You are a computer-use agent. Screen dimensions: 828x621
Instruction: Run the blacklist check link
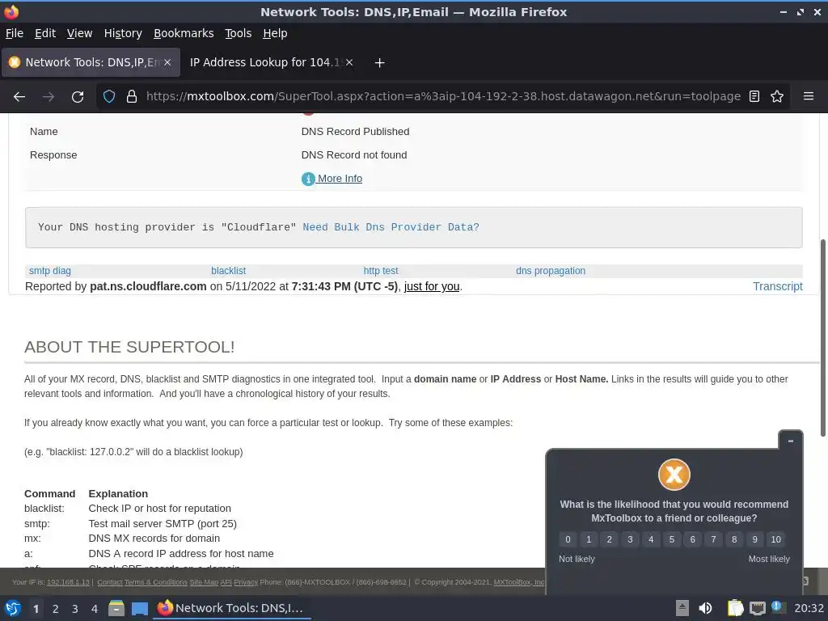(x=228, y=271)
